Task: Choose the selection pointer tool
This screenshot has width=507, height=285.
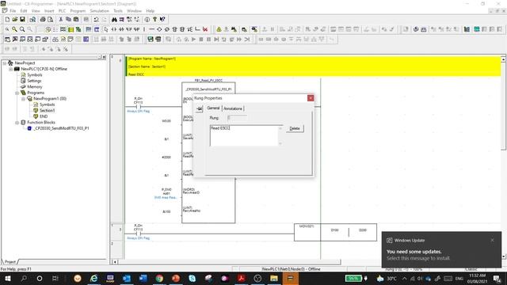Action: 106,29
